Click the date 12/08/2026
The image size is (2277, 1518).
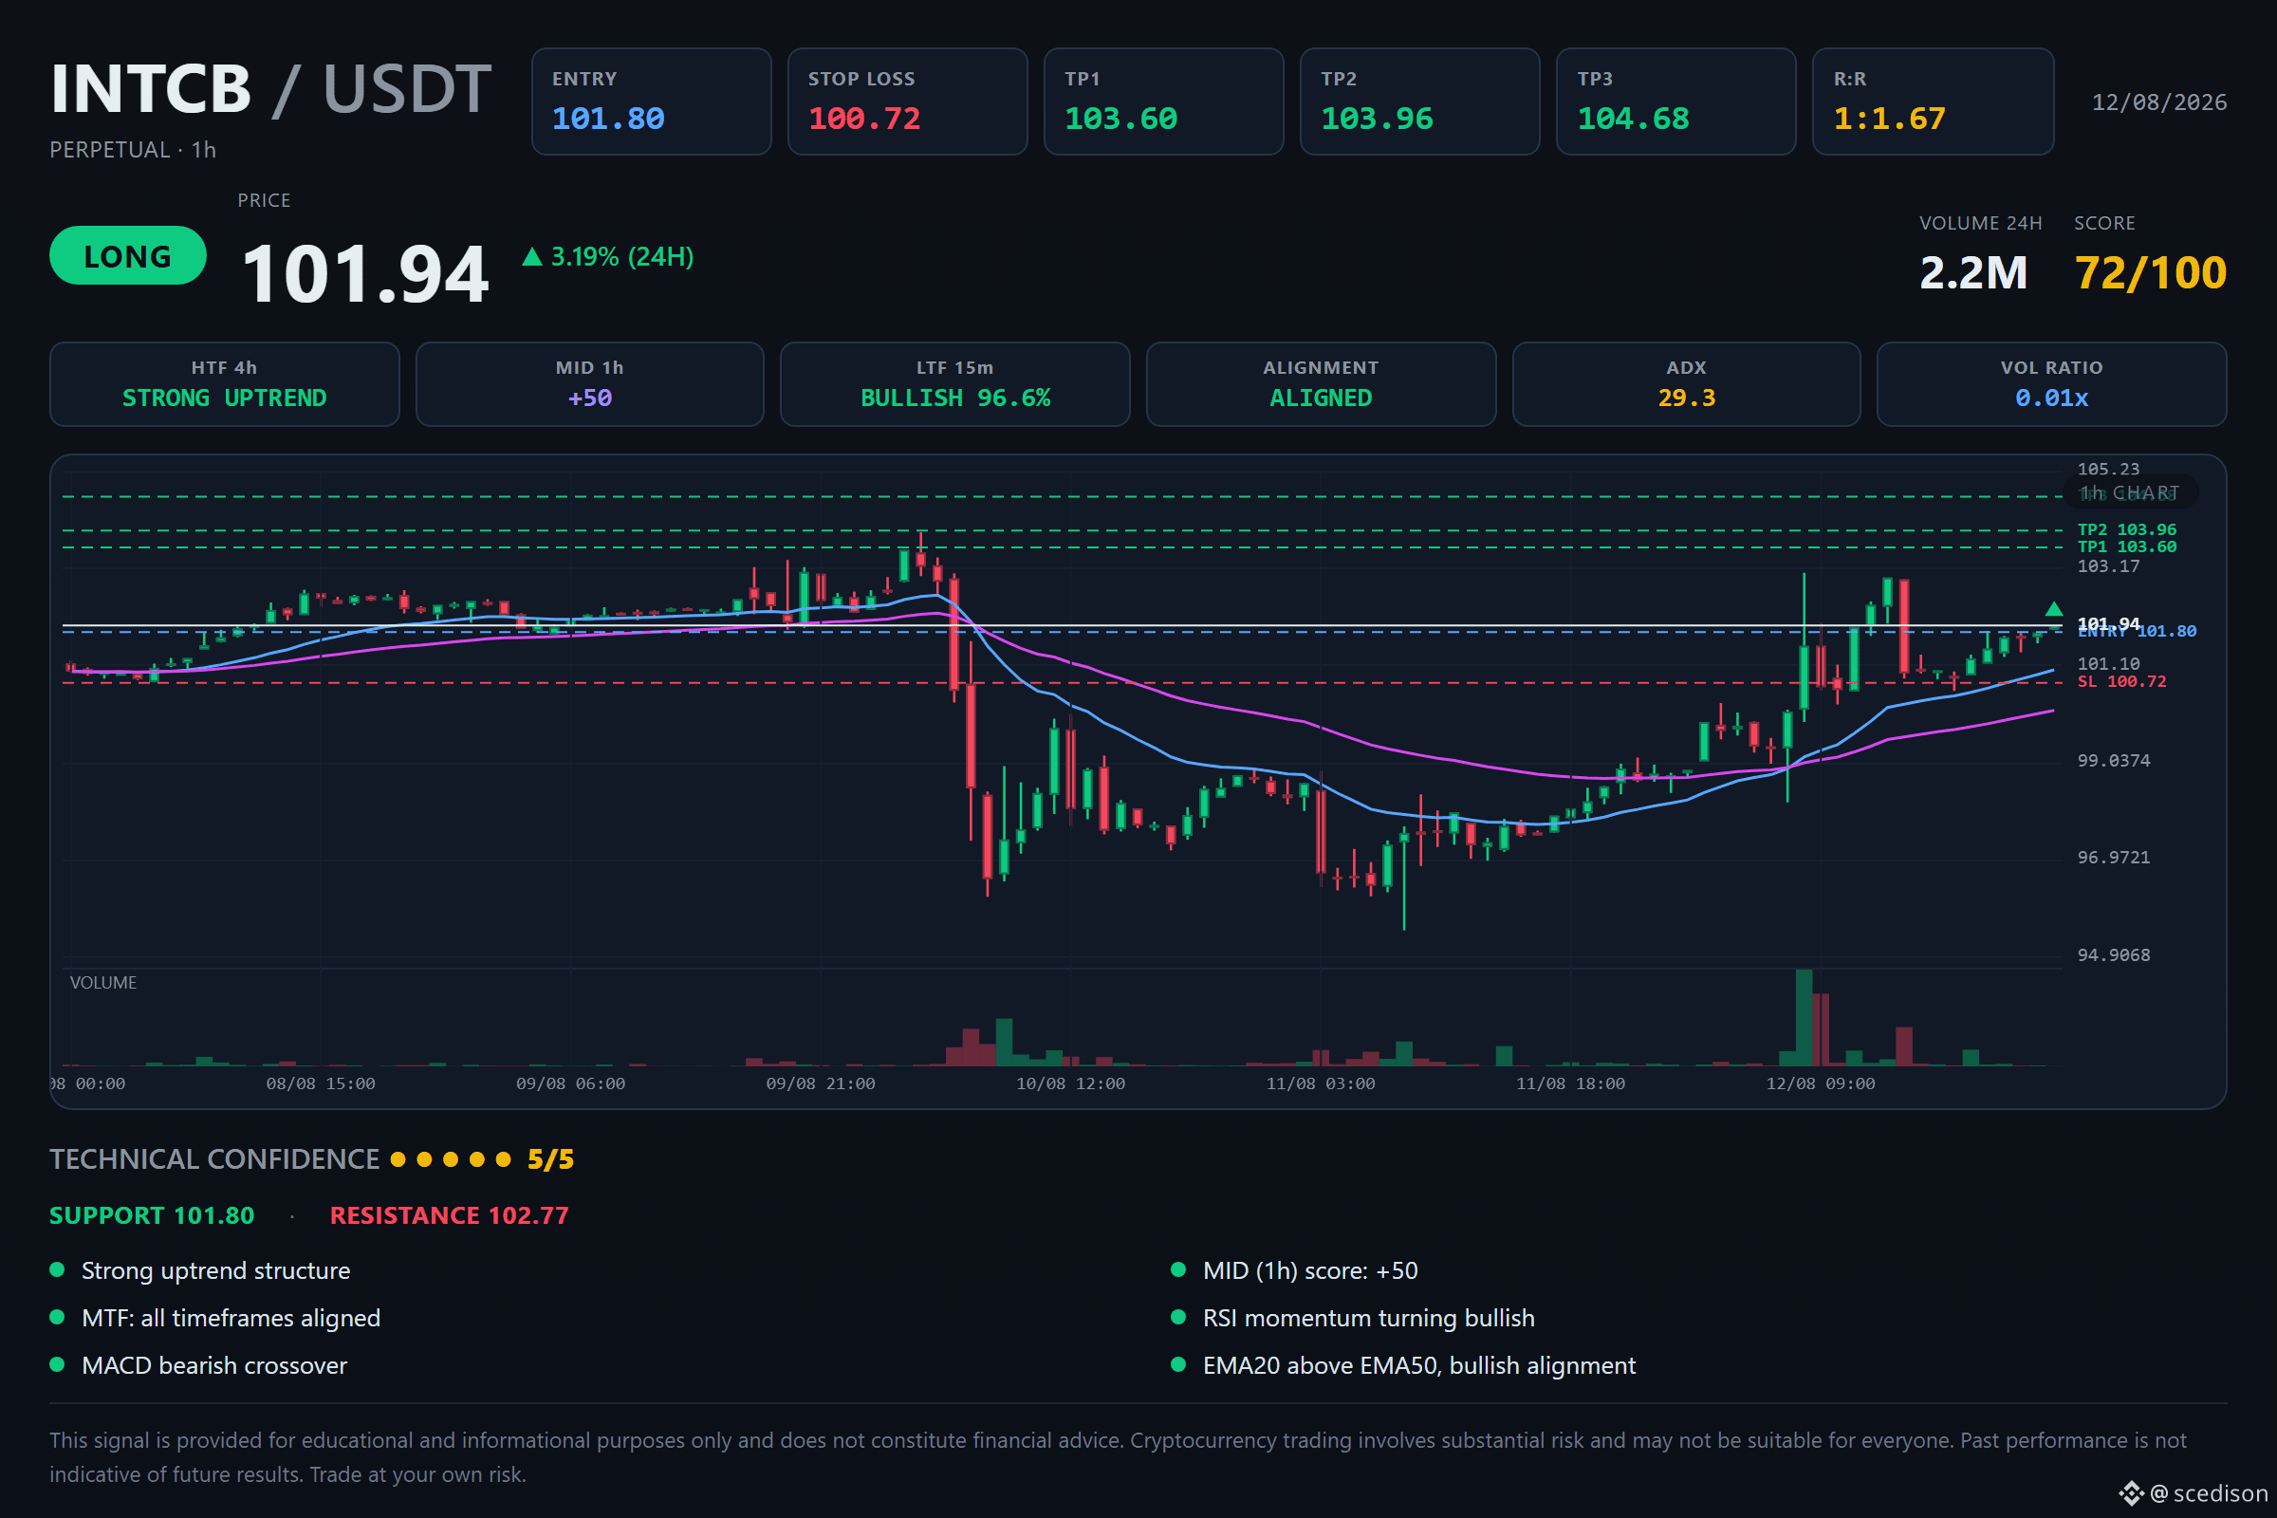[x=2159, y=102]
